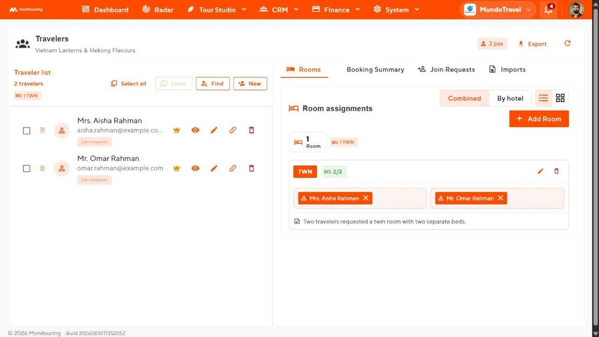Click the 1 TWN tag under Traveler list
The width and height of the screenshot is (599, 337).
(x=28, y=95)
